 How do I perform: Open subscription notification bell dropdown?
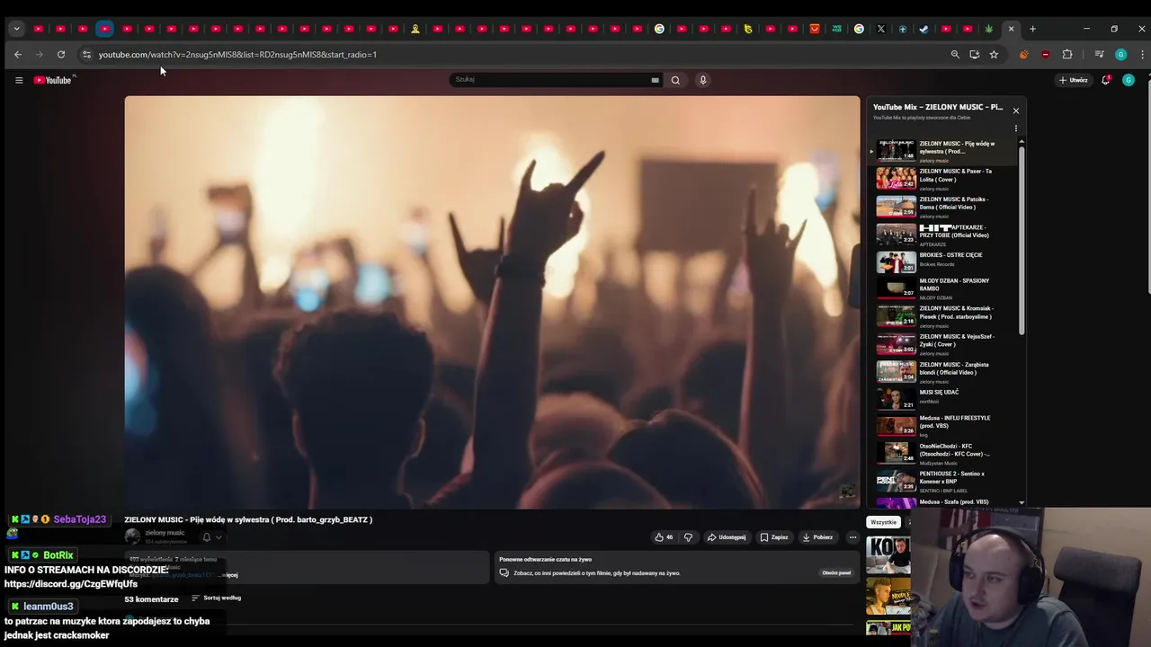[212, 537]
